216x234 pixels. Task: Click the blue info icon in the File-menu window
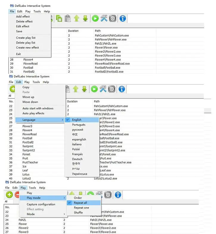pos(123,18)
